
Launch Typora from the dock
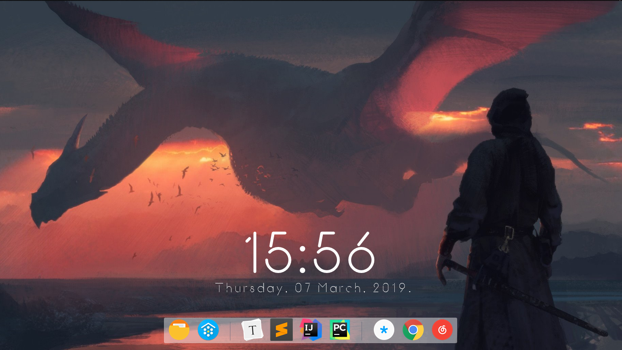click(252, 330)
